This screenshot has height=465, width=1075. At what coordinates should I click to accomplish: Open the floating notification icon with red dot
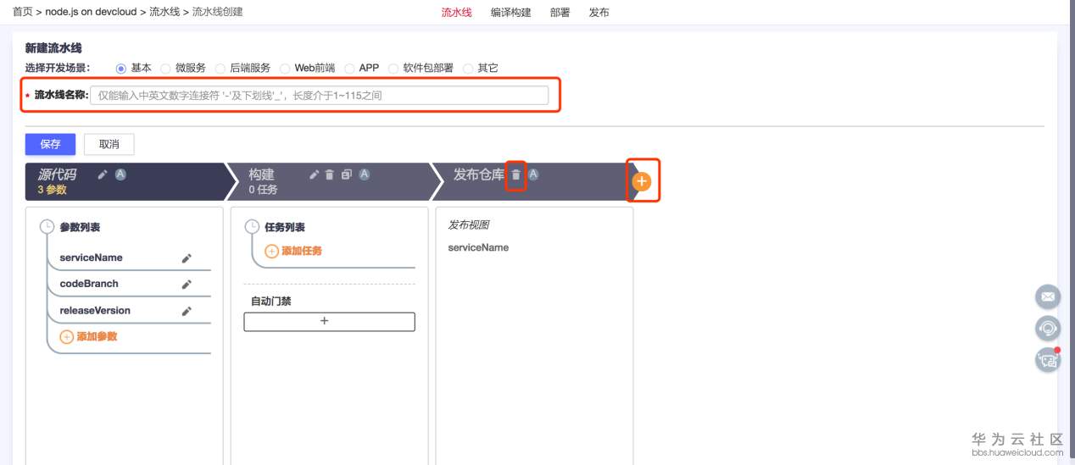click(1049, 359)
